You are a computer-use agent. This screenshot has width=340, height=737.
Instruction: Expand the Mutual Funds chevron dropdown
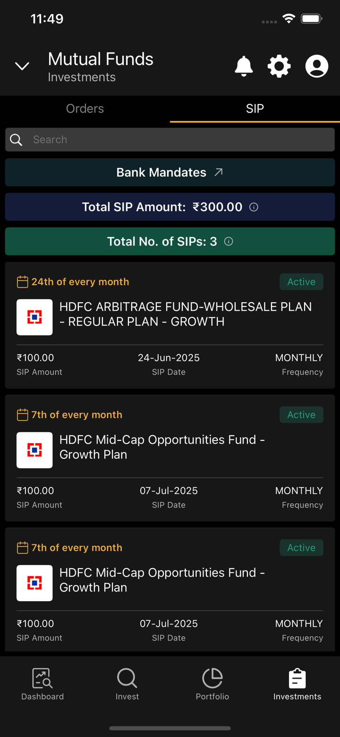[22, 66]
